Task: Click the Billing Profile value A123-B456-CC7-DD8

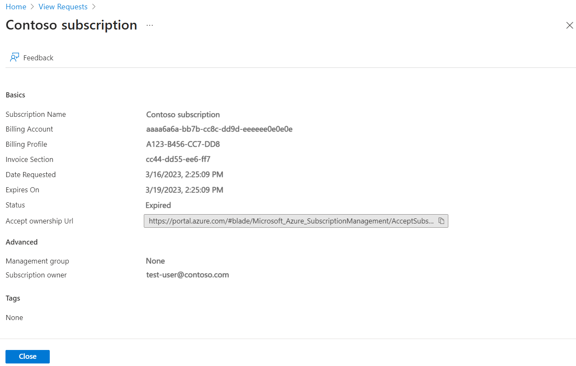Action: click(x=183, y=144)
